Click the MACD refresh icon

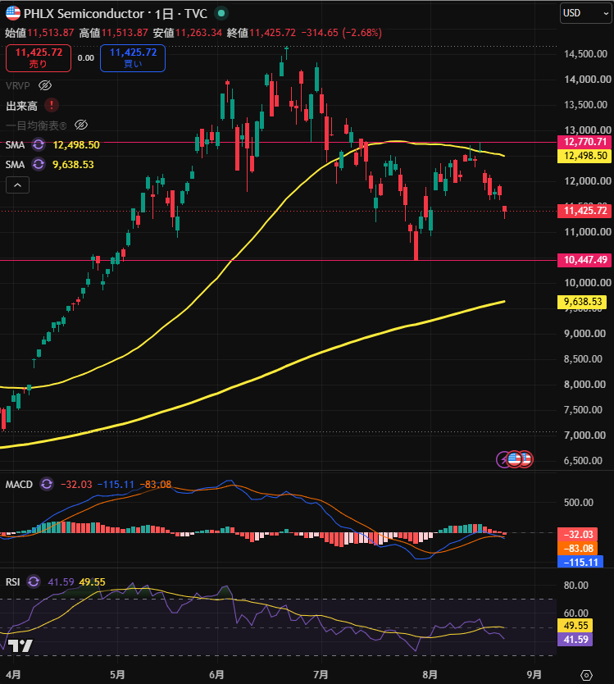click(47, 484)
